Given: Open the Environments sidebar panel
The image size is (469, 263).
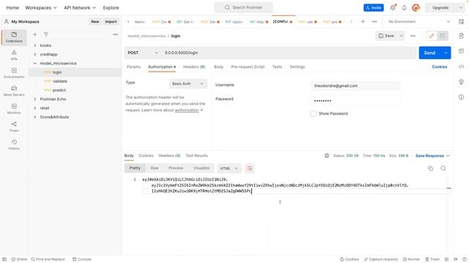Looking at the screenshot, I should (14, 73).
